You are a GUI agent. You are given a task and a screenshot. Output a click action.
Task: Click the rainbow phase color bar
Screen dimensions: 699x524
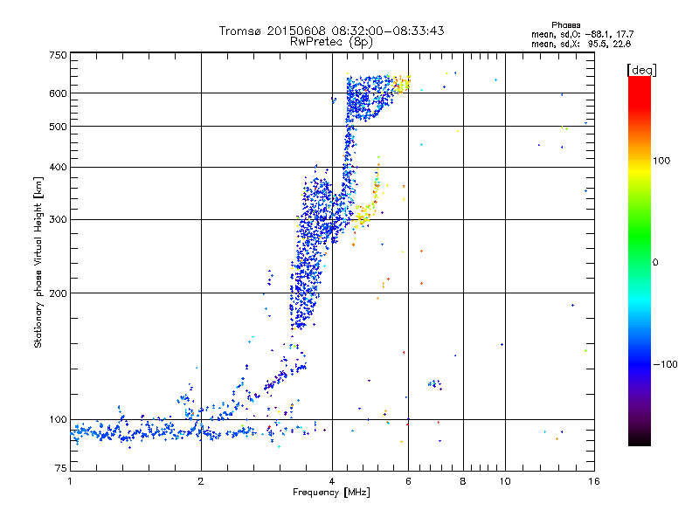(x=640, y=260)
